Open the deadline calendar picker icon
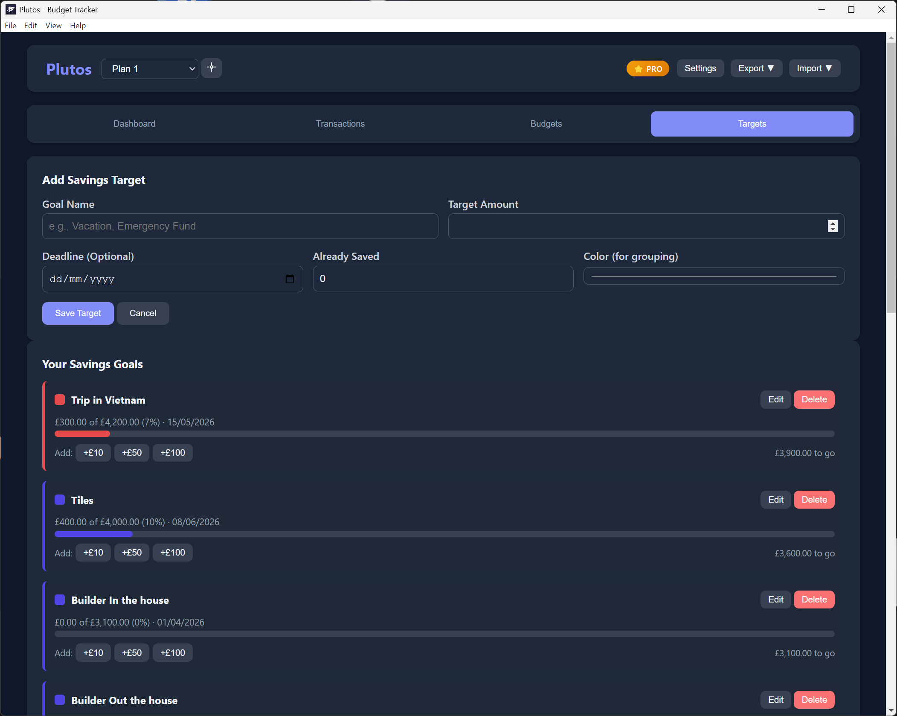Screen dimensions: 897x716 [290, 279]
